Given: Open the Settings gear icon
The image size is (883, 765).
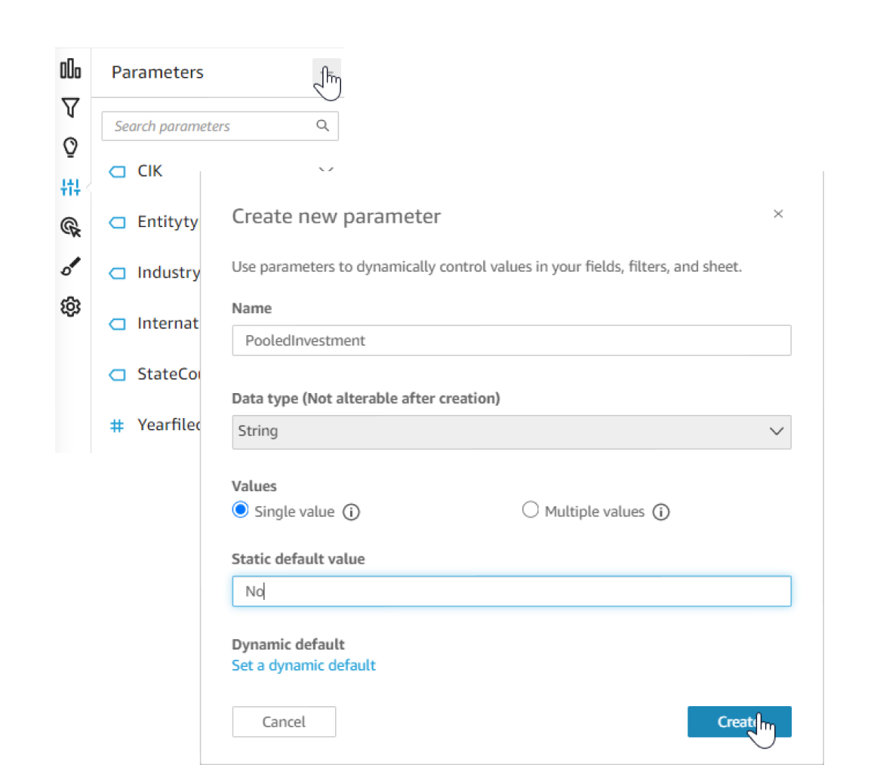Looking at the screenshot, I should tap(70, 307).
